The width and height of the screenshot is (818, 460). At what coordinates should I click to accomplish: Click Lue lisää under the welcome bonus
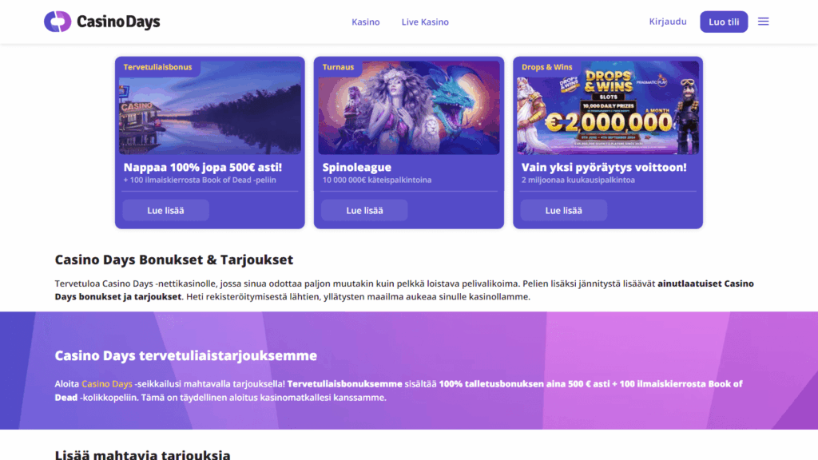click(x=165, y=210)
